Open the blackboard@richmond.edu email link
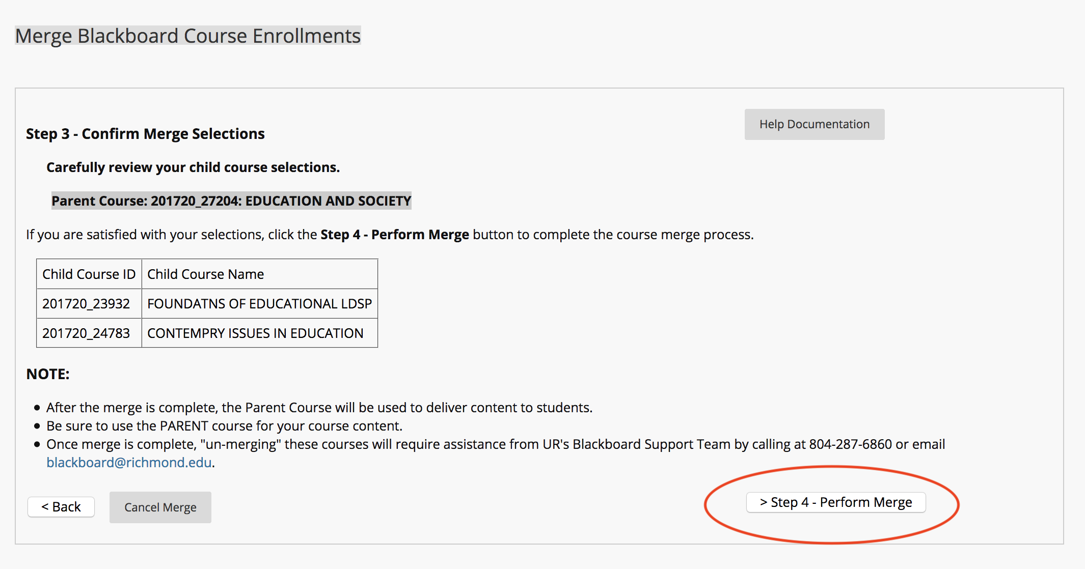1085x569 pixels. coord(129,462)
